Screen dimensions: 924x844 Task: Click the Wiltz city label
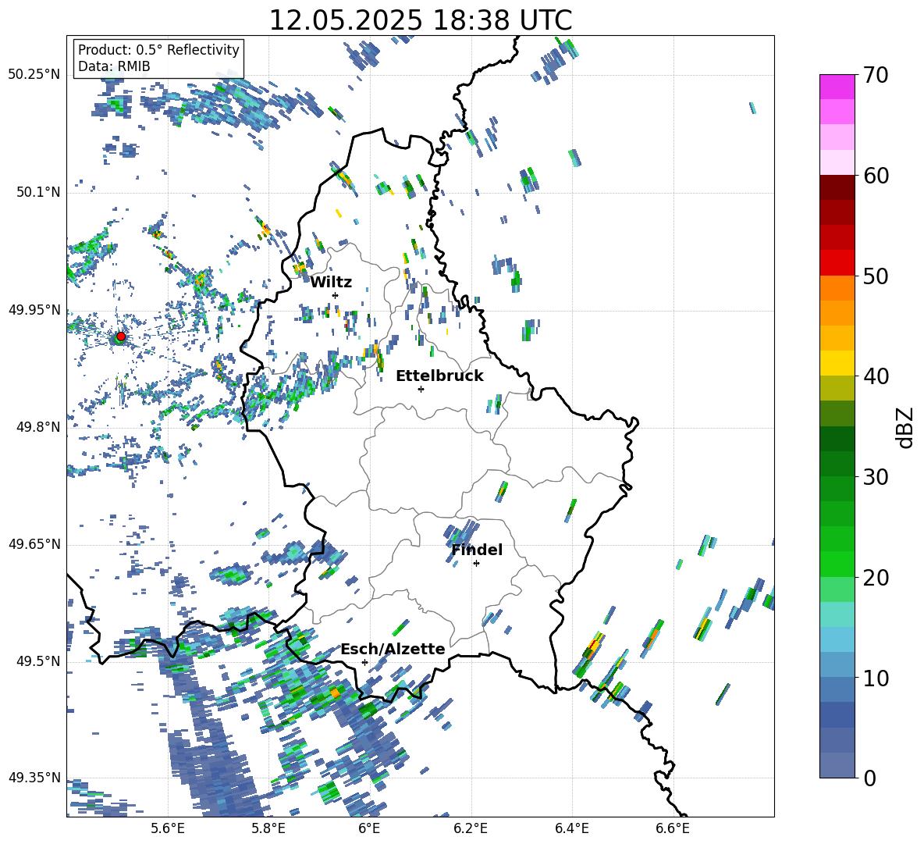pos(331,283)
